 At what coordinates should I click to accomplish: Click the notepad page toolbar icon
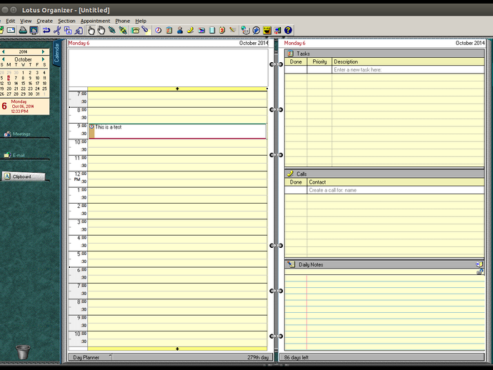click(212, 30)
